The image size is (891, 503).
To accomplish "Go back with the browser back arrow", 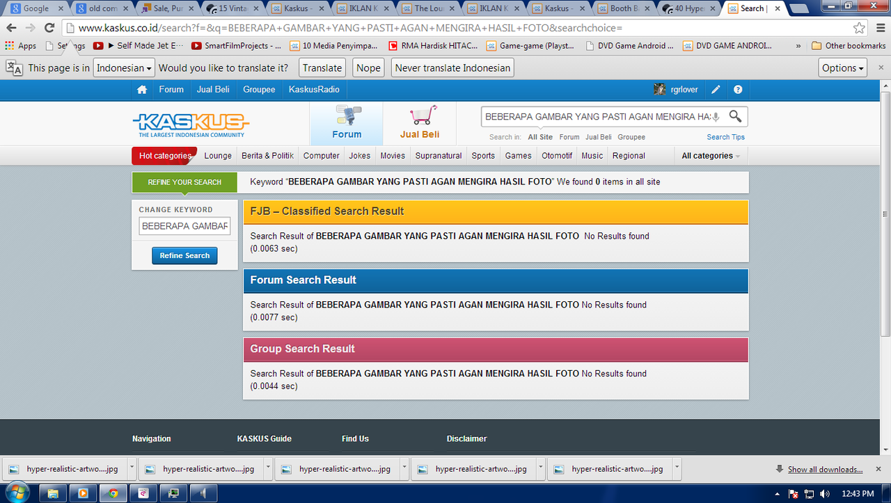I will (11, 28).
